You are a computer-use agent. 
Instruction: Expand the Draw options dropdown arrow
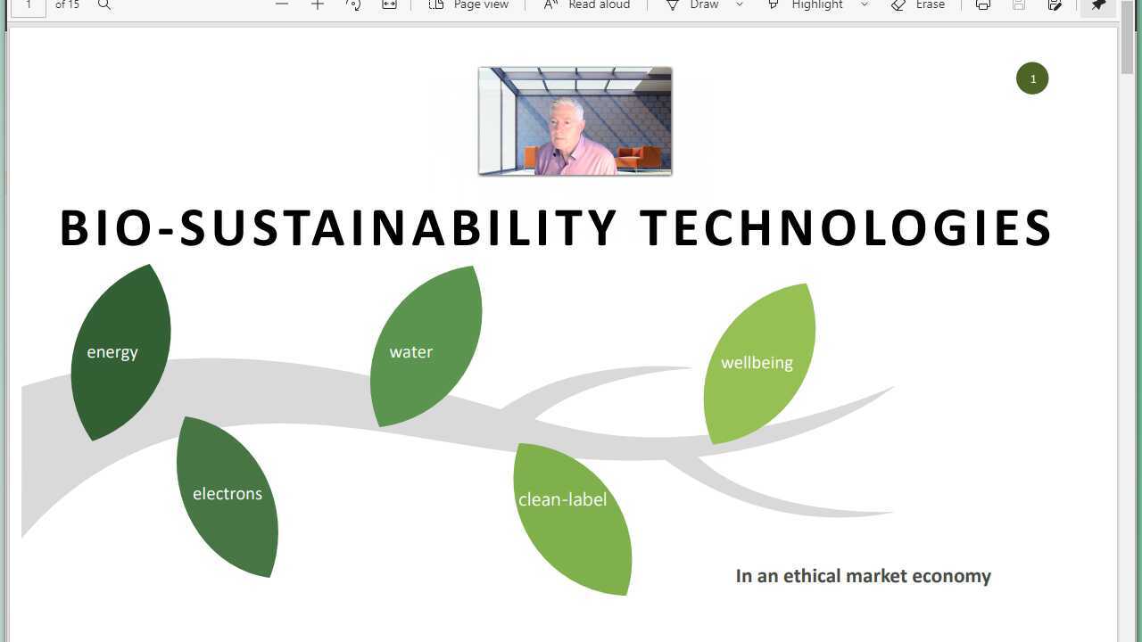point(740,5)
